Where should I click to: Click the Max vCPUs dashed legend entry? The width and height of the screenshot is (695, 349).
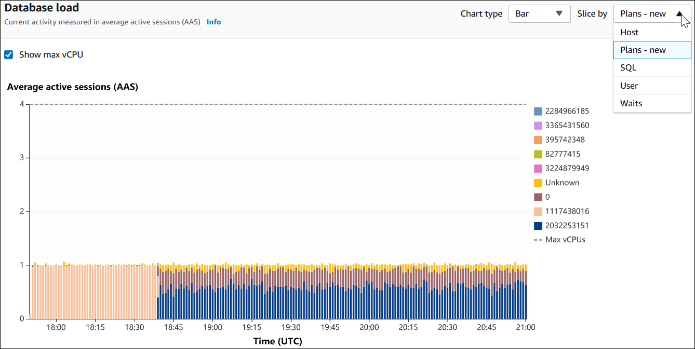click(559, 240)
